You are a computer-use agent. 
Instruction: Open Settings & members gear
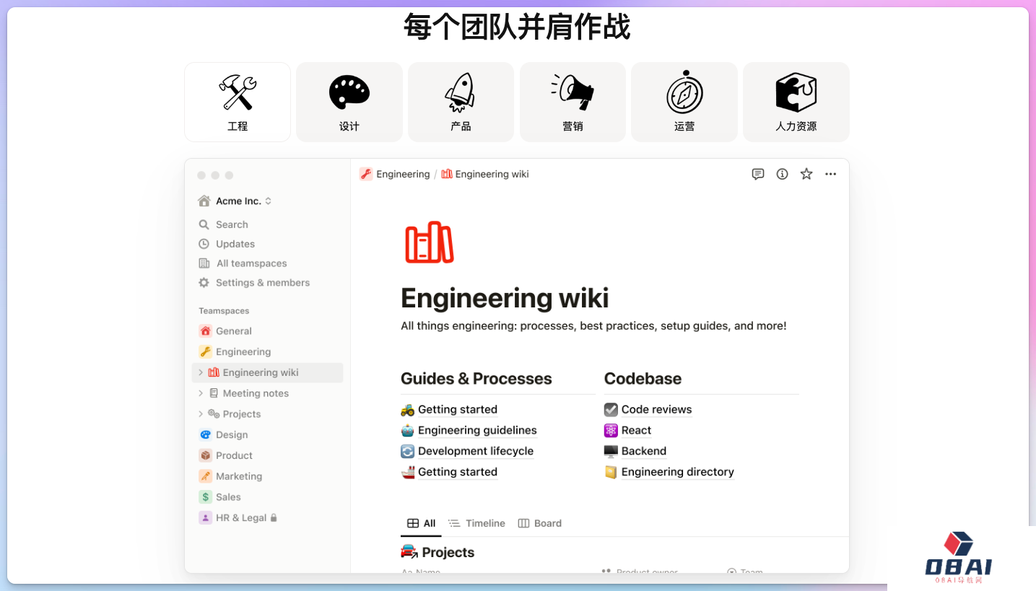click(204, 283)
